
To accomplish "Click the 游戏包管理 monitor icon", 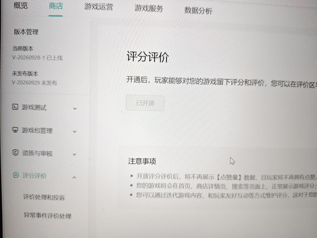I will pos(15,130).
